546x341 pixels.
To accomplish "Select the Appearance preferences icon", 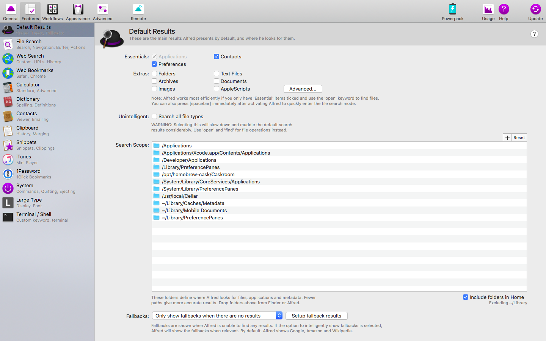I will [77, 11].
